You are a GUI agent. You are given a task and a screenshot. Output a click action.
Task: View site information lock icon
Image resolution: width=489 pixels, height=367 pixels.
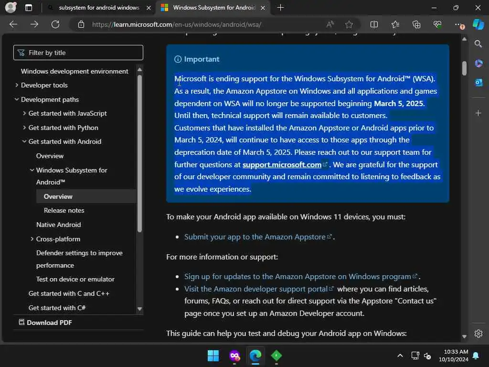(81, 24)
